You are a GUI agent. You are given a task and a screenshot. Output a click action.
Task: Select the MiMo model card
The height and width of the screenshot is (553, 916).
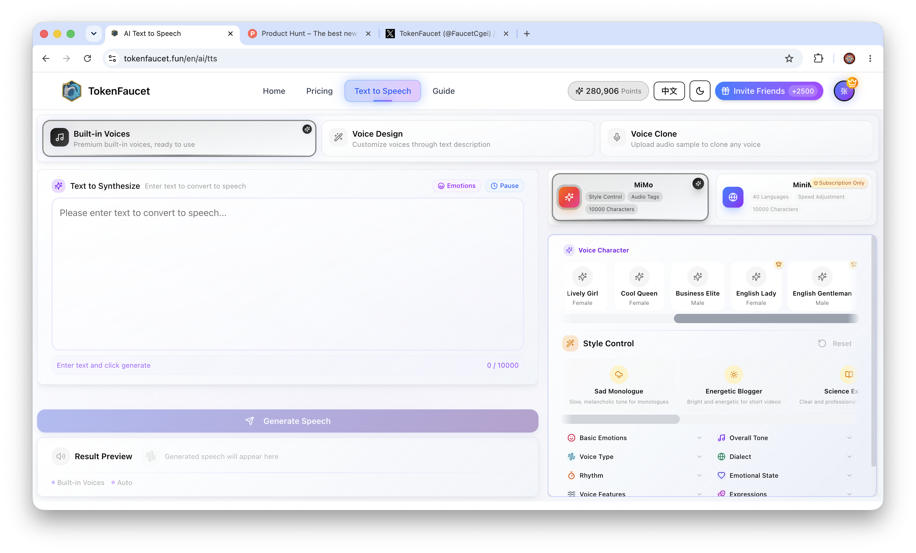pos(630,197)
